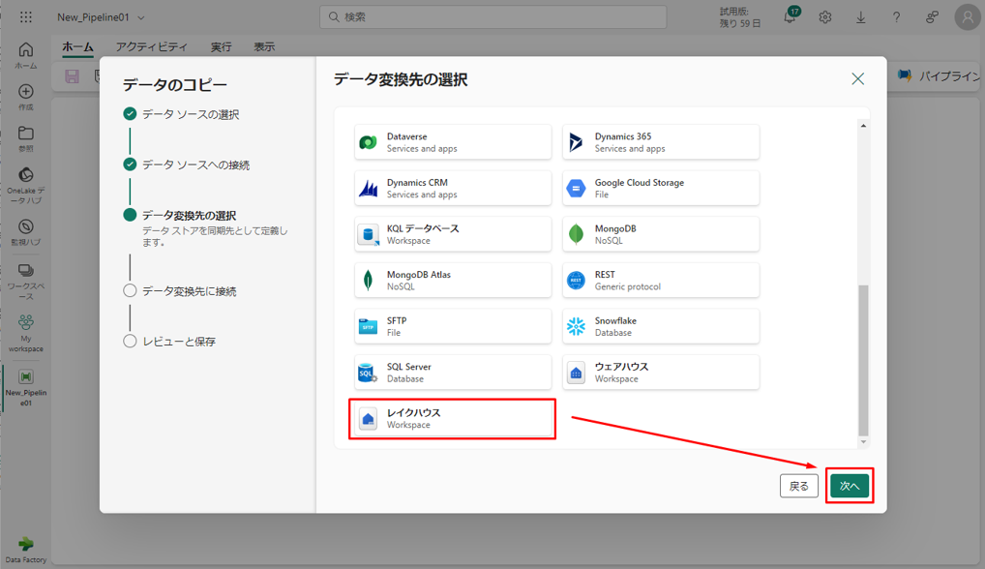Viewport: 985px width, 569px height.
Task: Select the Dynamics 365 icon
Action: pos(576,142)
